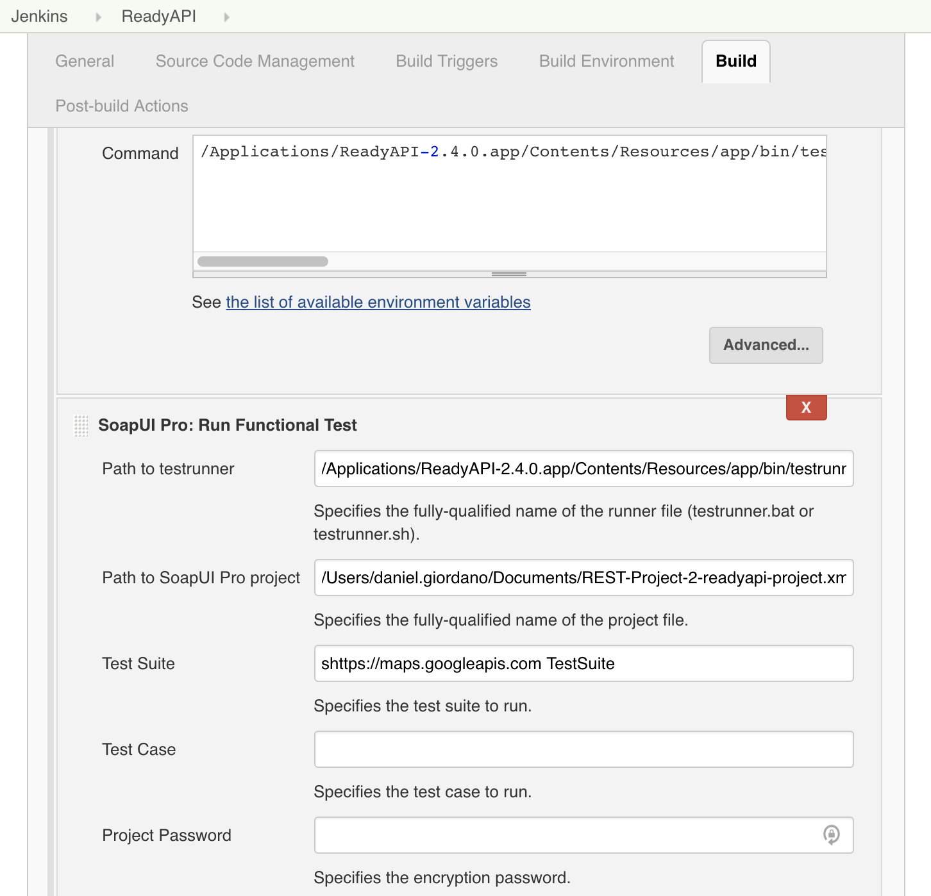This screenshot has height=896, width=931.
Task: Click the breadcrumb arrow after ReadyAPI
Action: coord(228,16)
